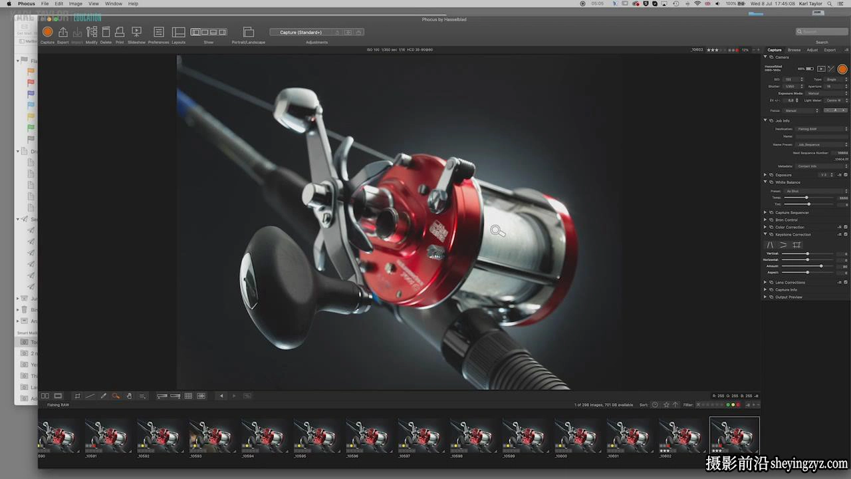This screenshot has width=851, height=479.
Task: Expand the Bron Control section
Action: pyautogui.click(x=765, y=220)
